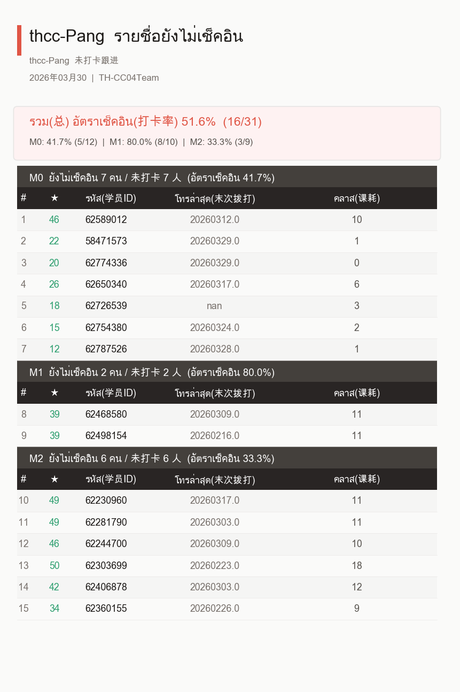Select student ID 62589012

pos(106,220)
